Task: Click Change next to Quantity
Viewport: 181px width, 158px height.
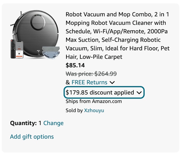Action: click(x=53, y=123)
